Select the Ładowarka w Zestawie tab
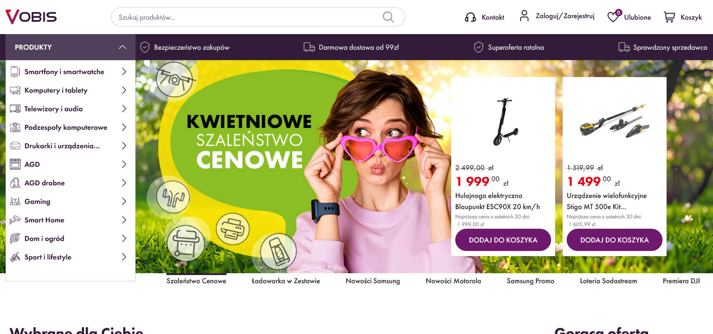 point(286,281)
